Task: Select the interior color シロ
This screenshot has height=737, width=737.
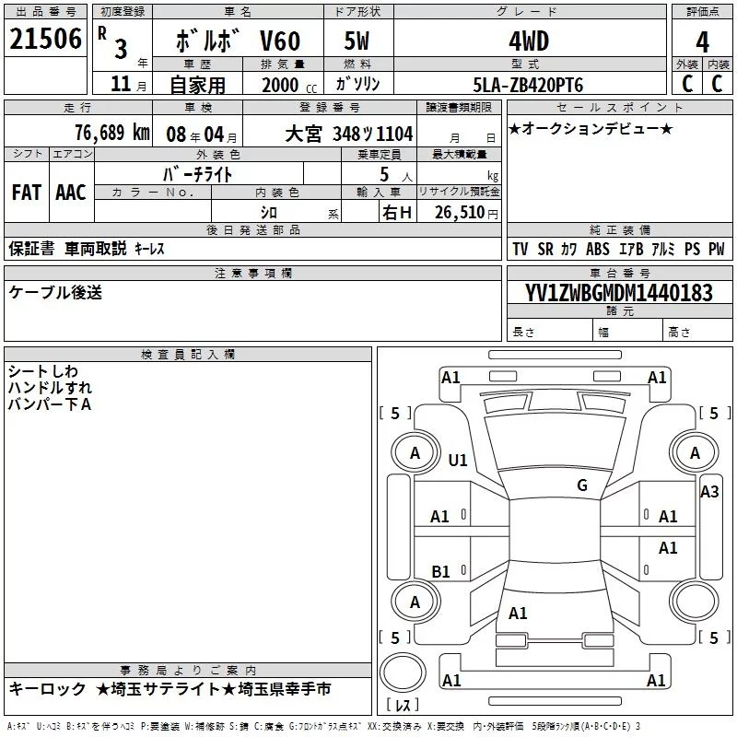Action: pos(269,213)
